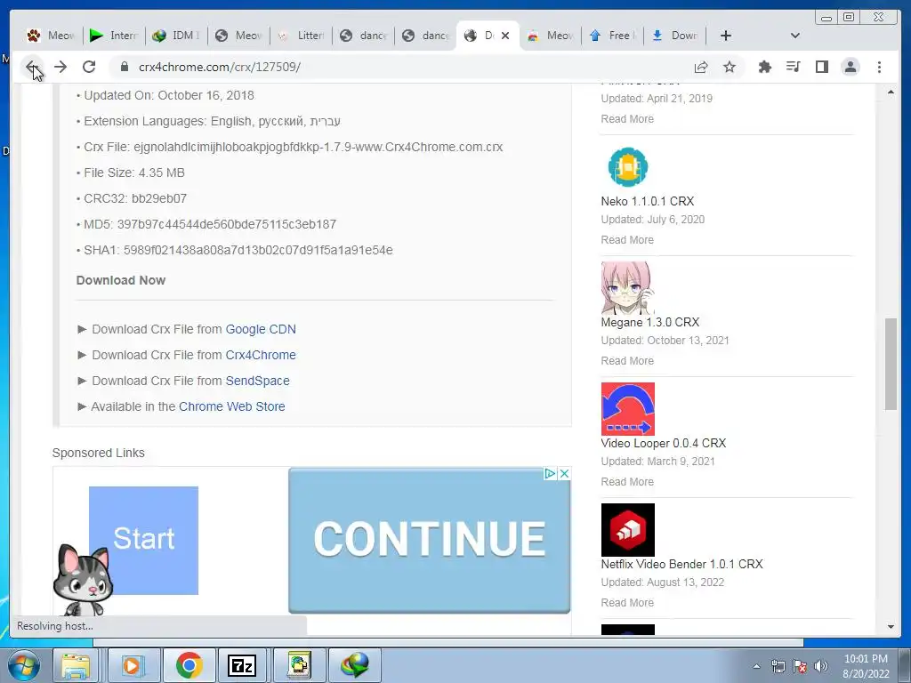Open the Google CDN download link
911x683 pixels.
click(x=261, y=329)
